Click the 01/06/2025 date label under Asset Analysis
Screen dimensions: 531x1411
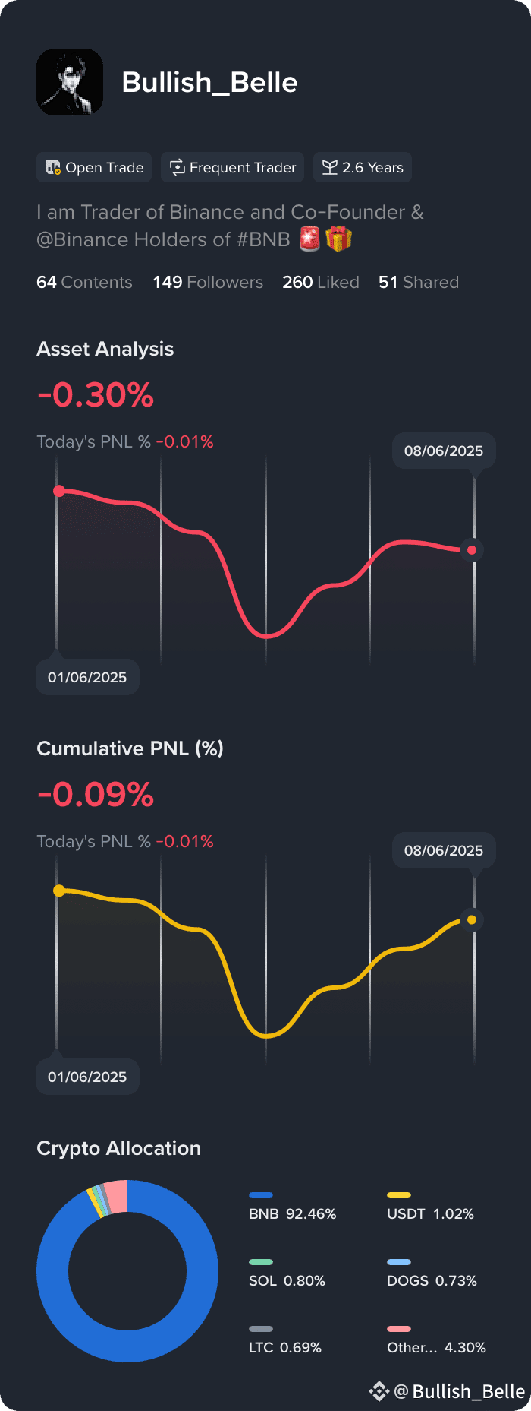pos(87,677)
